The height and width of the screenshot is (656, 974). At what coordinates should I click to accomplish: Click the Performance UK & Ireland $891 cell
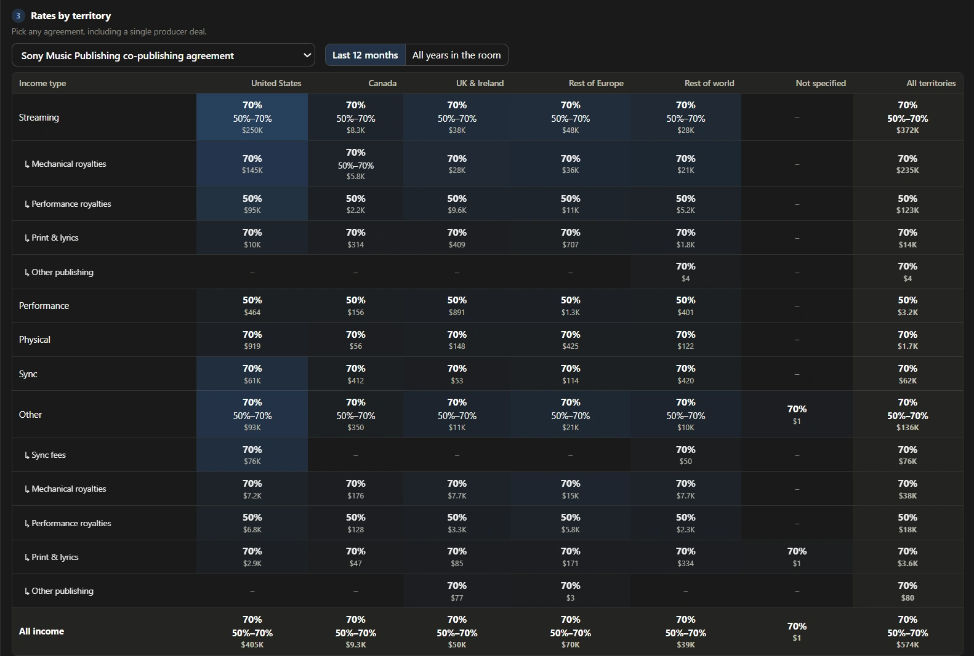pyautogui.click(x=457, y=306)
